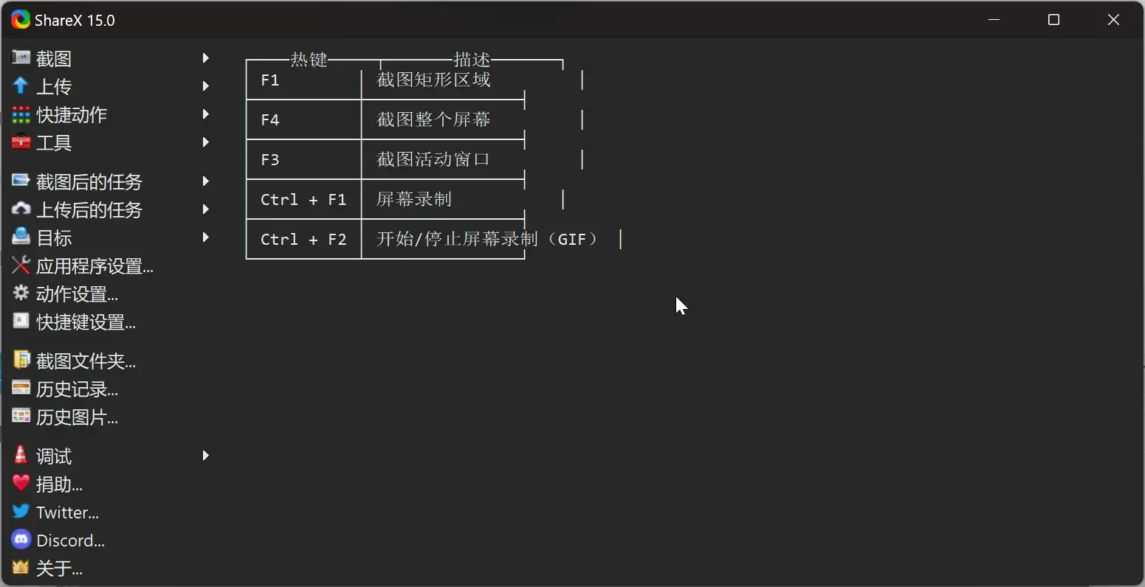Expand the 调试 submenu arrow

tap(206, 456)
